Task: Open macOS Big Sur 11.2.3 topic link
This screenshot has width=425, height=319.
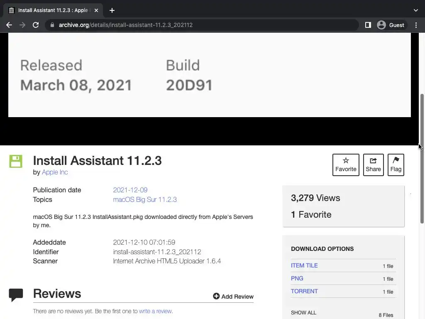Action: 145,200
